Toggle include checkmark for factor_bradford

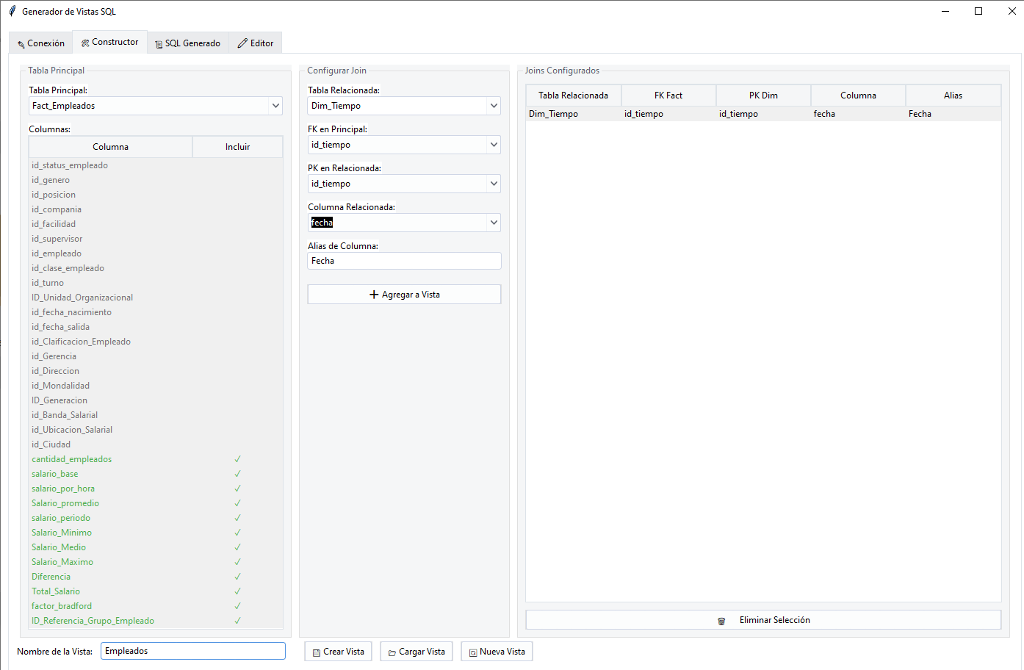click(237, 606)
